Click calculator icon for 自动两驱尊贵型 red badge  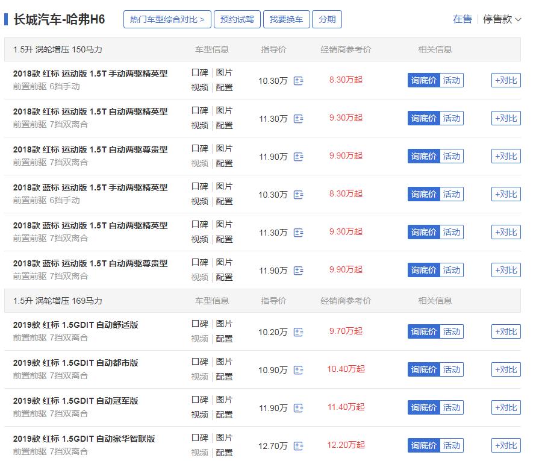pyautogui.click(x=297, y=155)
